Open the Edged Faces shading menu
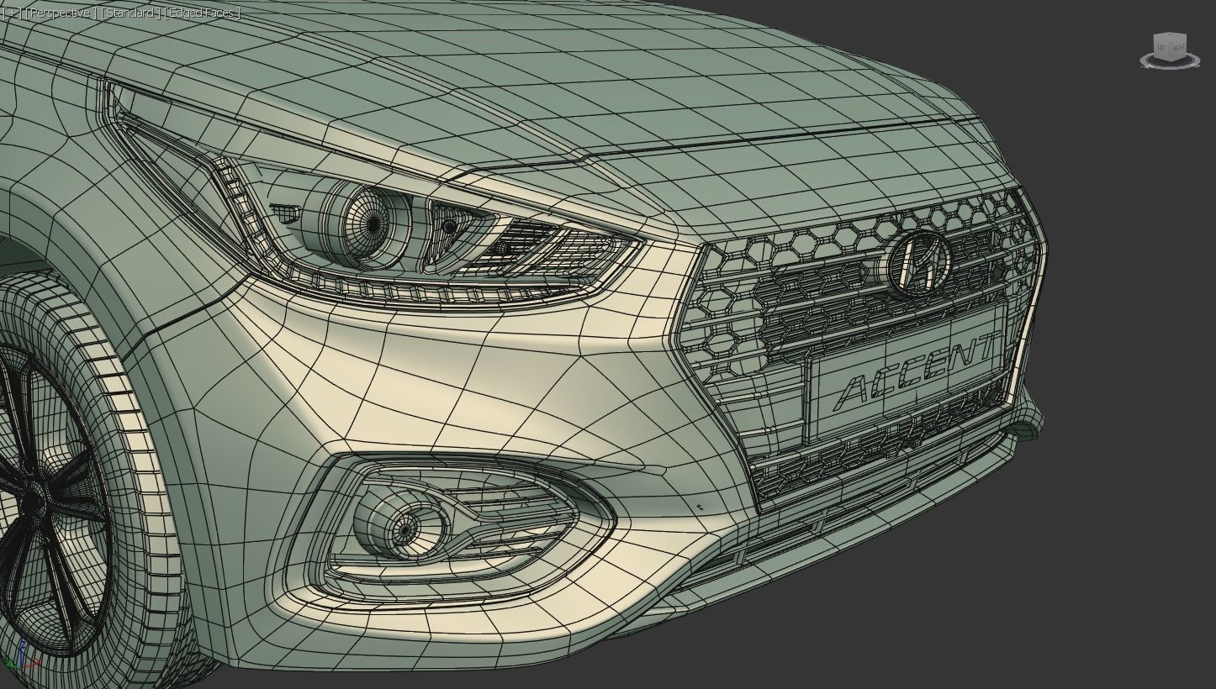The image size is (1216, 689). [203, 13]
